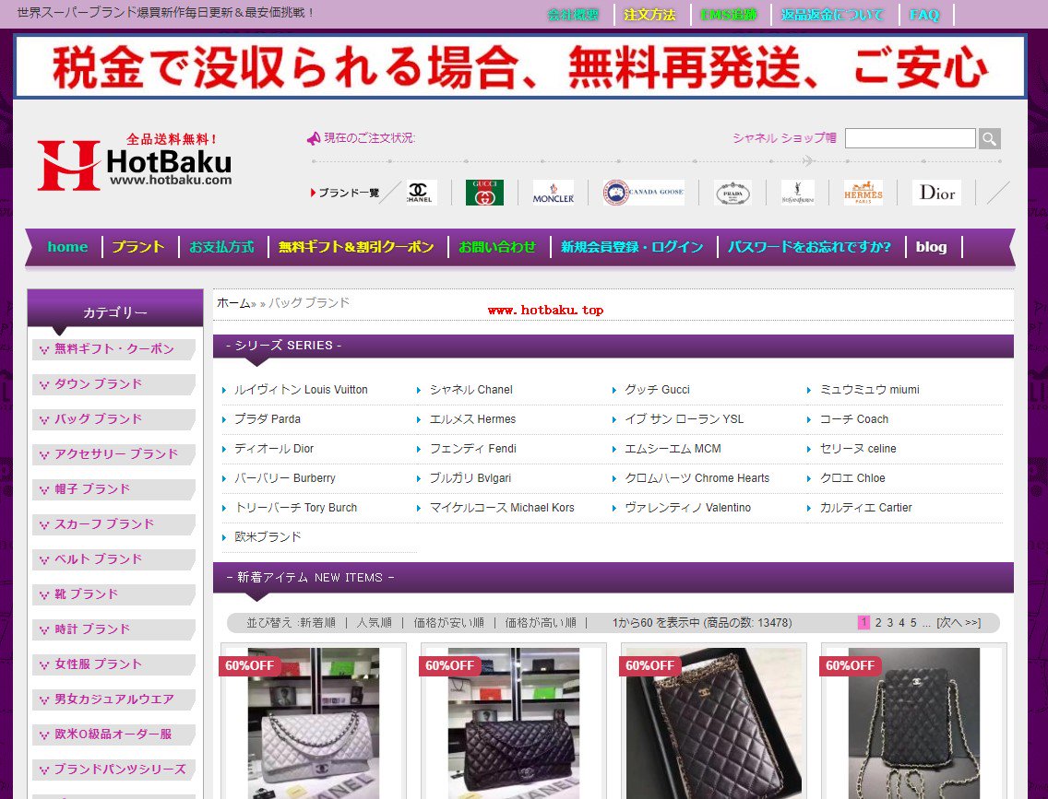Select 欧米O級品オーダー服 category
Image resolution: width=1048 pixels, height=799 pixels.
click(113, 734)
